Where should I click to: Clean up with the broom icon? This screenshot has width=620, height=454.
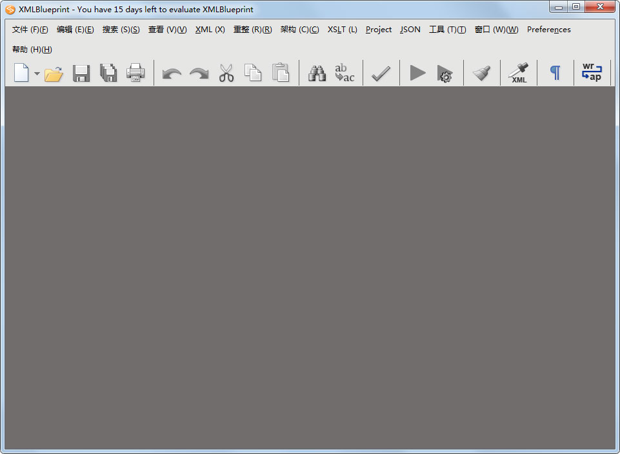481,73
